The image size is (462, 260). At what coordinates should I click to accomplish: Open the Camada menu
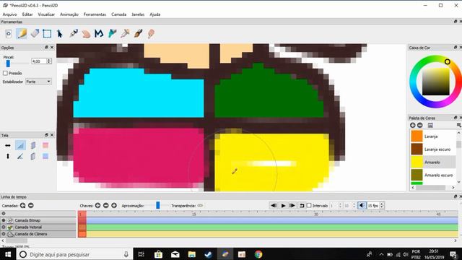(118, 14)
